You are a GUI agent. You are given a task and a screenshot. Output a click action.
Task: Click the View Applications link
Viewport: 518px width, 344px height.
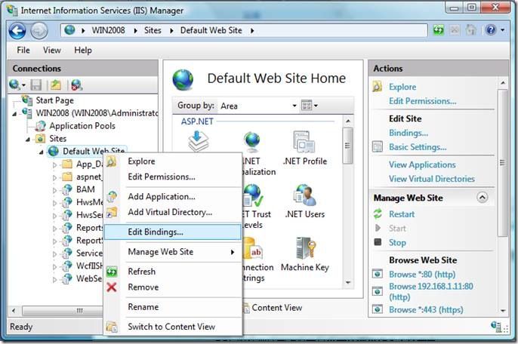pos(422,164)
